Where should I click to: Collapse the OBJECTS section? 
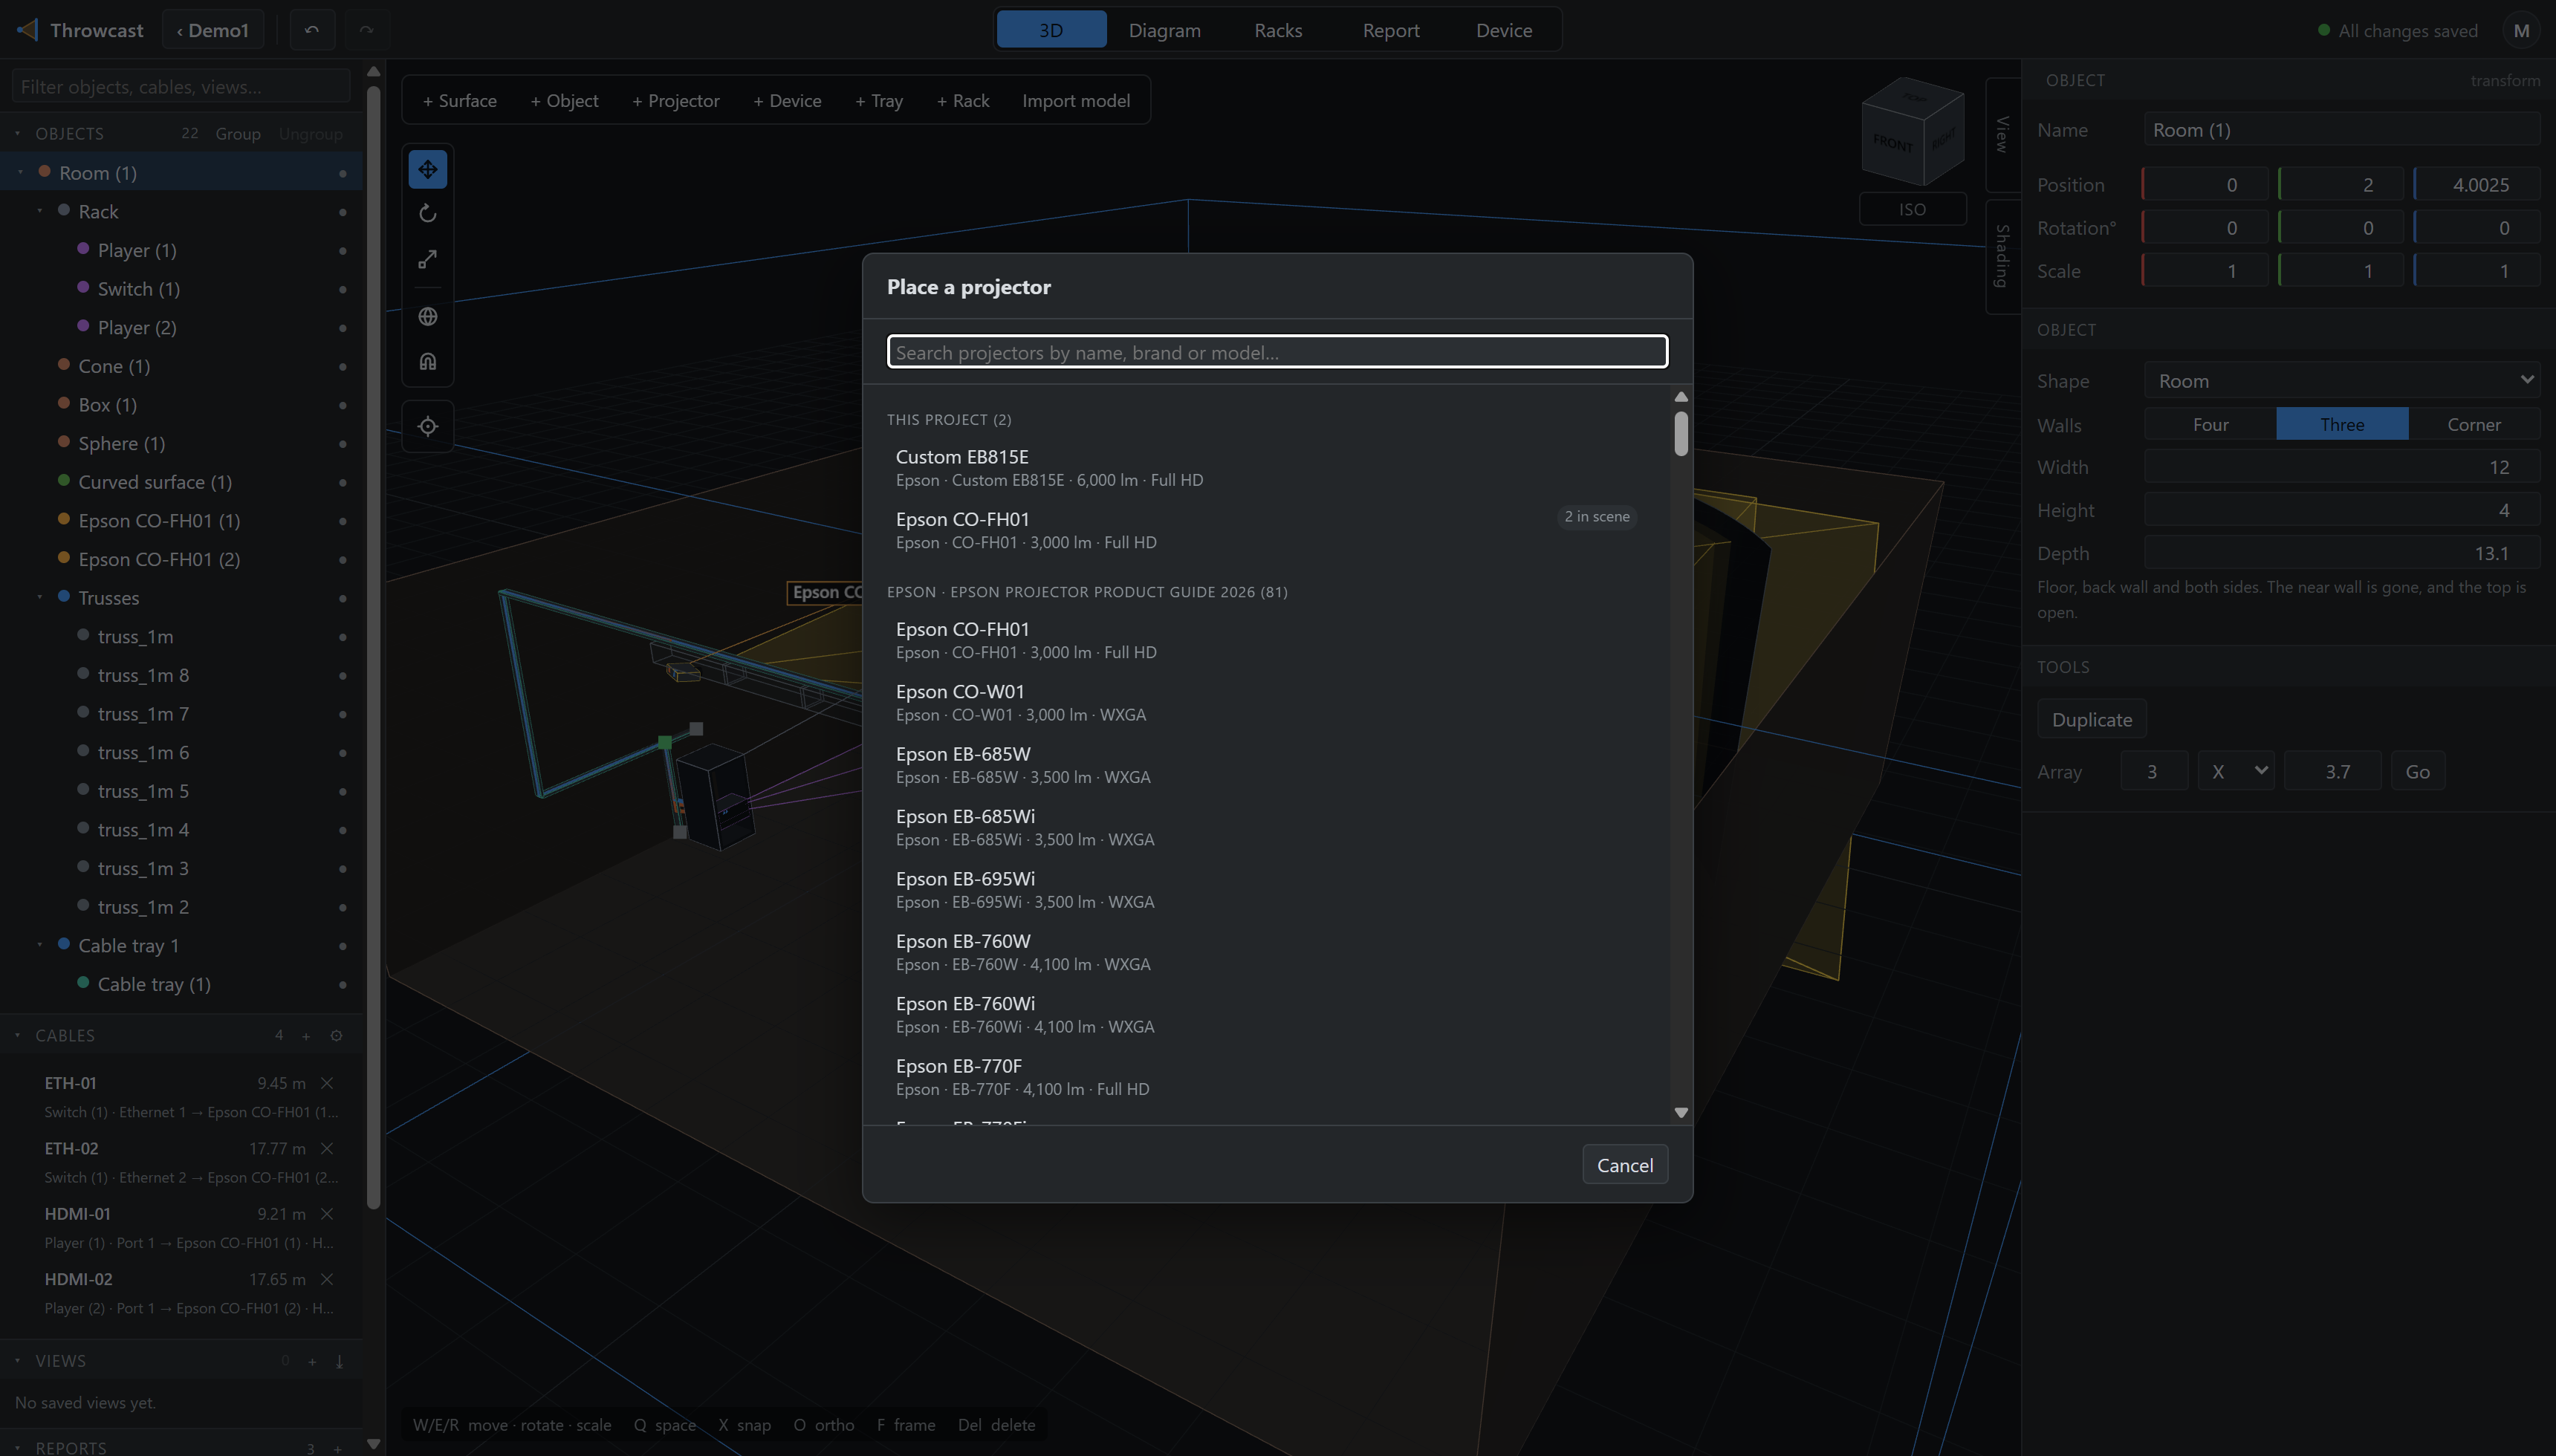coord(17,133)
